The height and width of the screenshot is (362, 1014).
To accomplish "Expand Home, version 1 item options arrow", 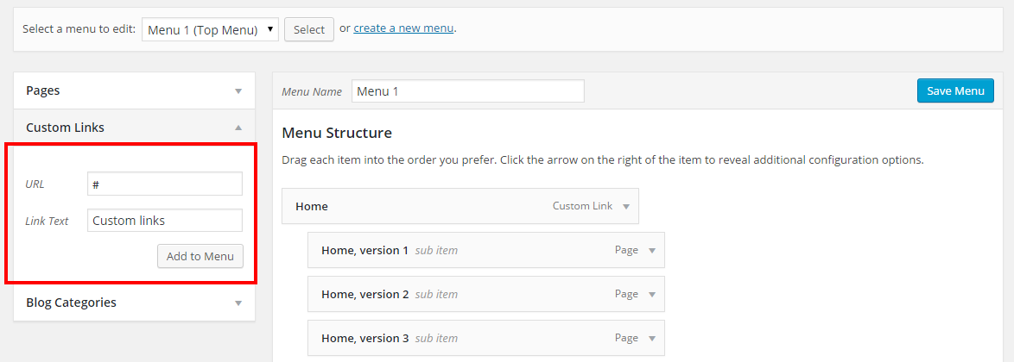I will tap(652, 251).
